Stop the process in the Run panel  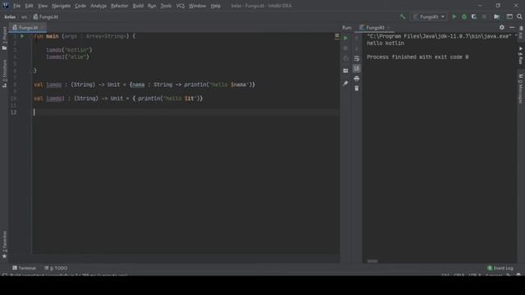click(345, 48)
